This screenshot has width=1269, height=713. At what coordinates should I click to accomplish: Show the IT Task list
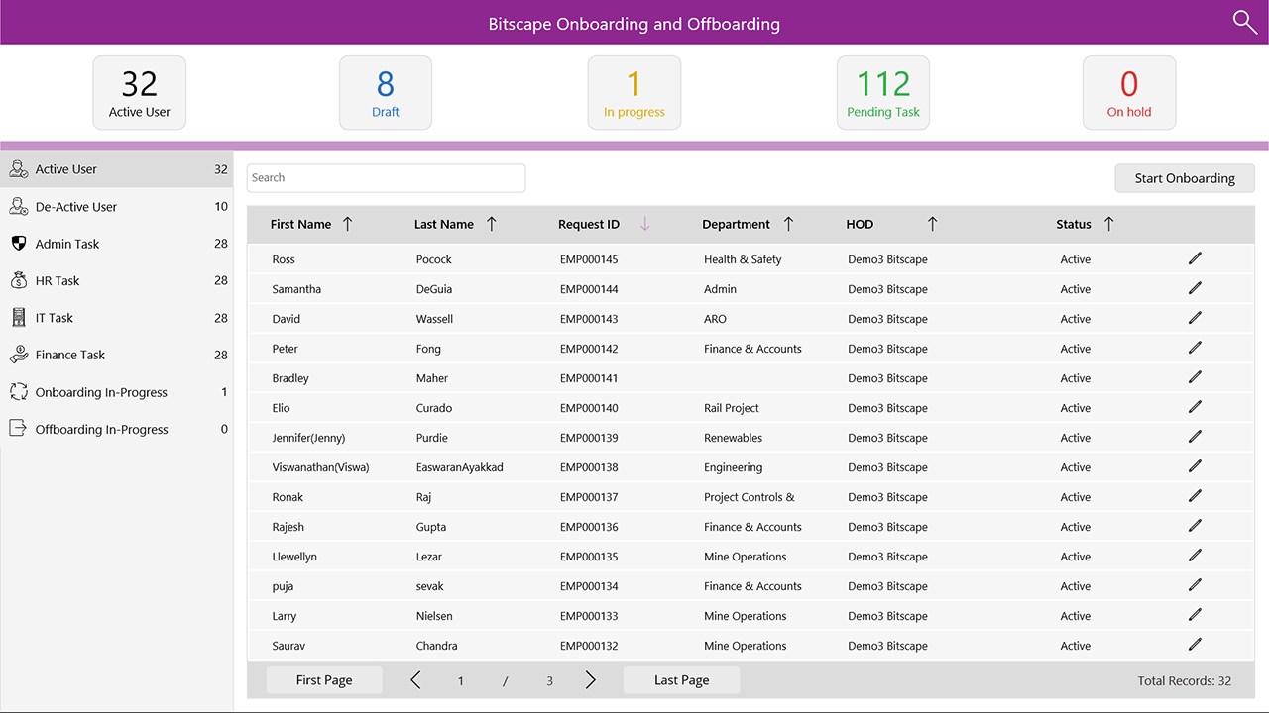(117, 318)
